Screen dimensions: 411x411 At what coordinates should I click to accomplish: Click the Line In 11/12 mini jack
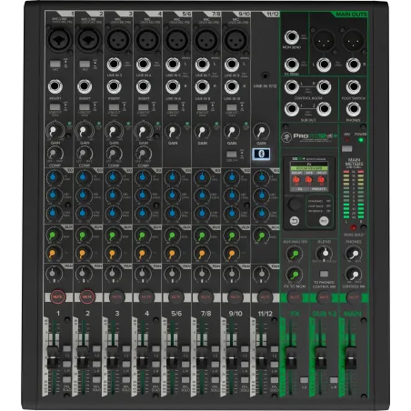pyautogui.click(x=266, y=75)
